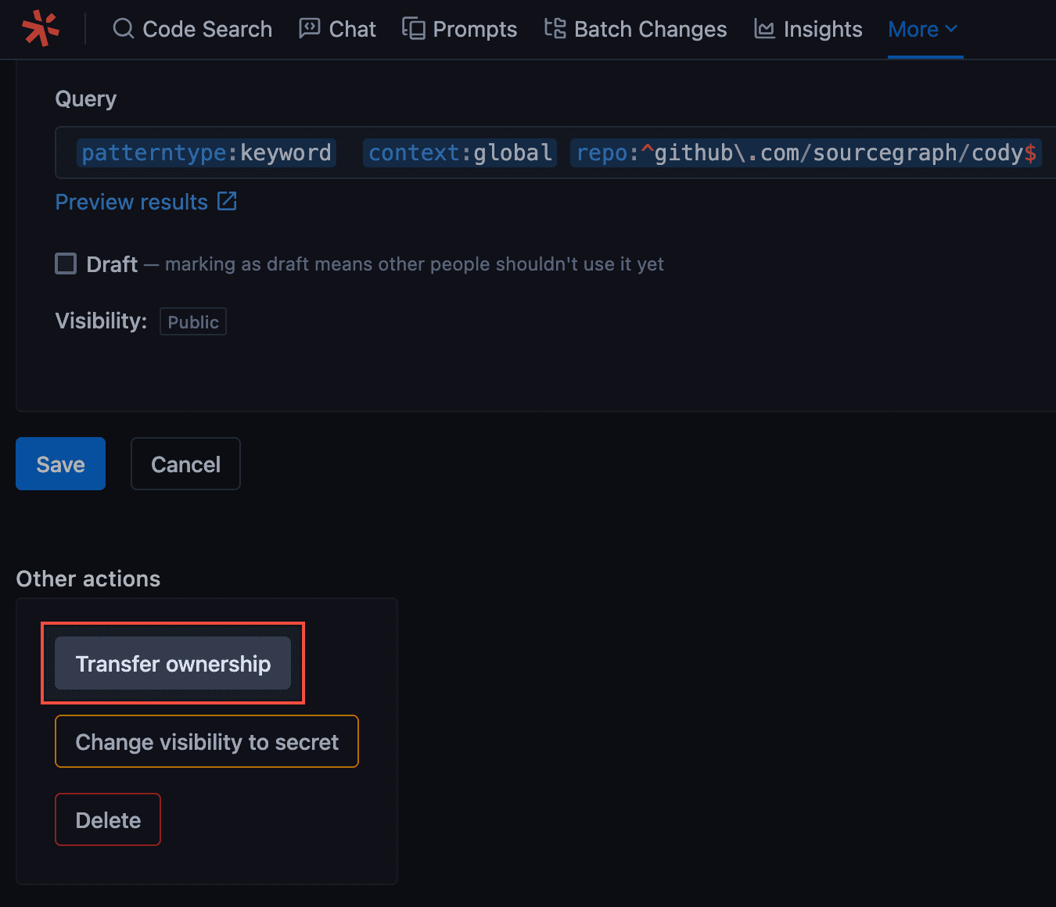Image resolution: width=1056 pixels, height=907 pixels.
Task: Open the Code Search tab
Action: 193,29
